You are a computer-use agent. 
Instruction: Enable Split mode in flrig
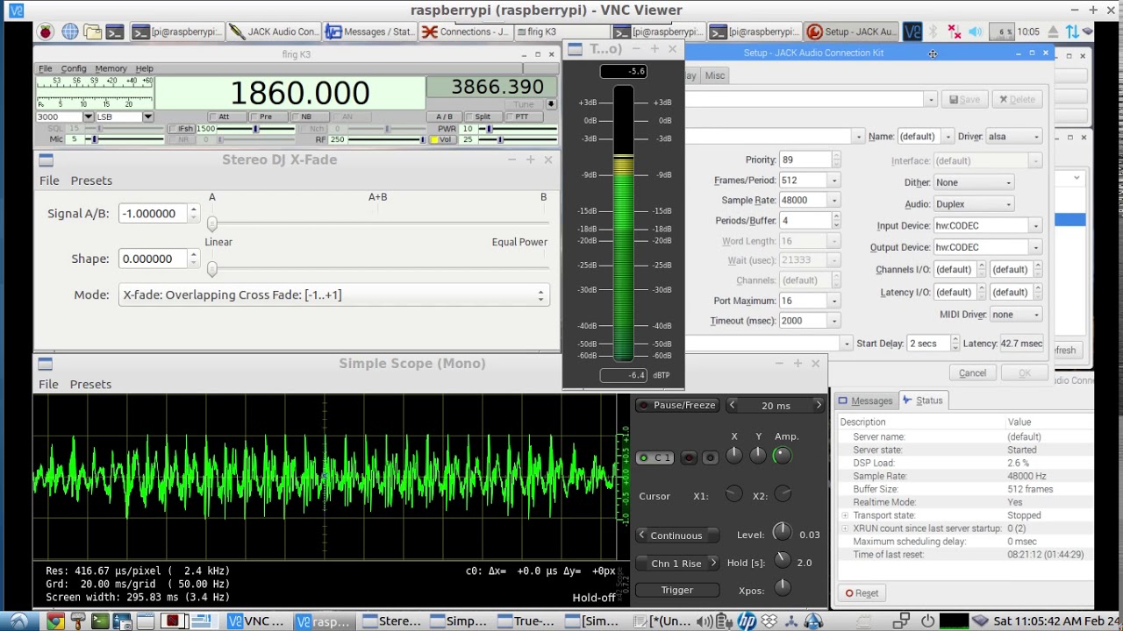click(x=483, y=117)
